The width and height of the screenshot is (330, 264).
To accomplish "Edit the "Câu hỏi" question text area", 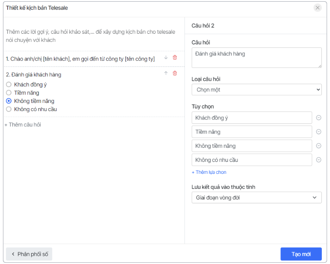I will (256, 58).
